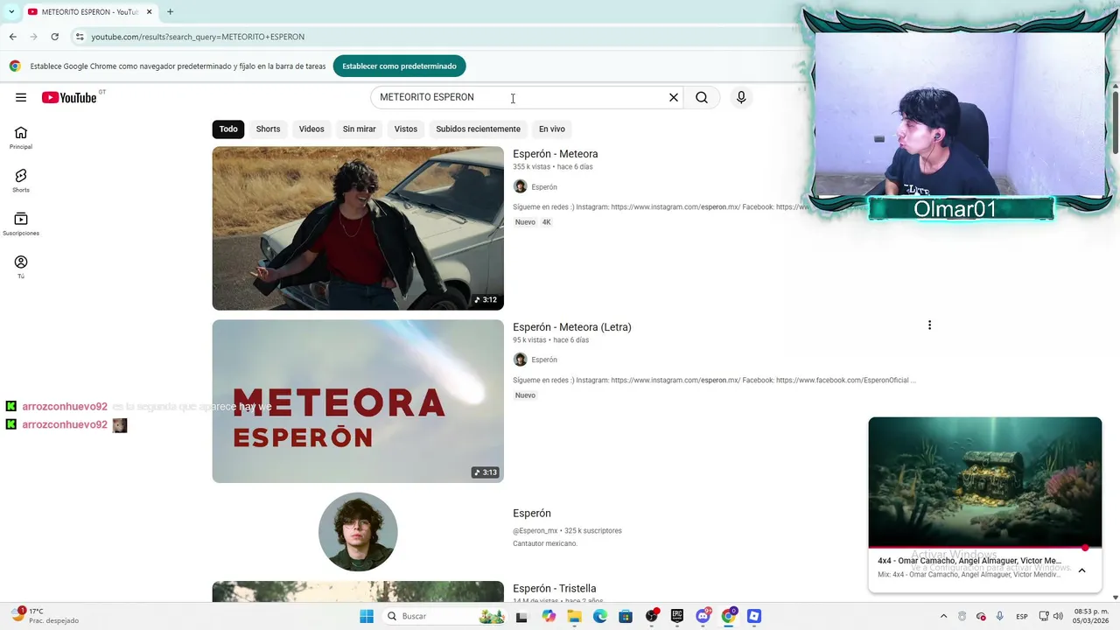Click the magnifier search button
The width and height of the screenshot is (1120, 630).
702,97
